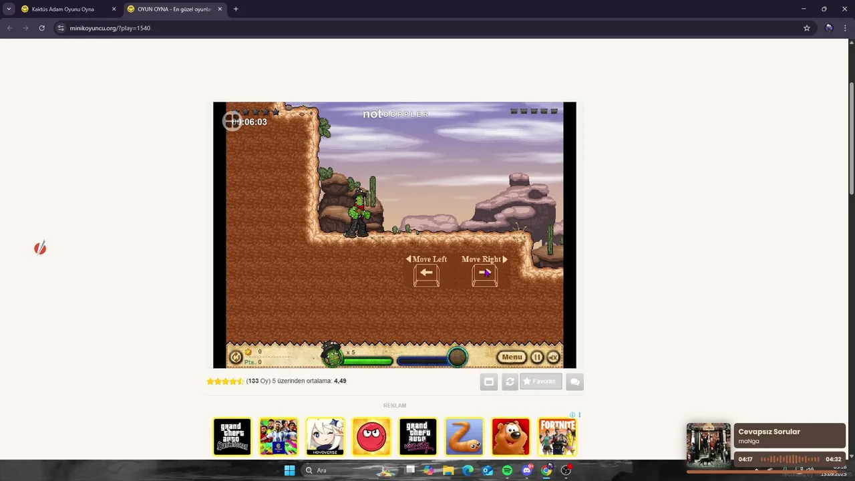Open the brown bear game thumbnail
The width and height of the screenshot is (855, 481).
(x=510, y=437)
